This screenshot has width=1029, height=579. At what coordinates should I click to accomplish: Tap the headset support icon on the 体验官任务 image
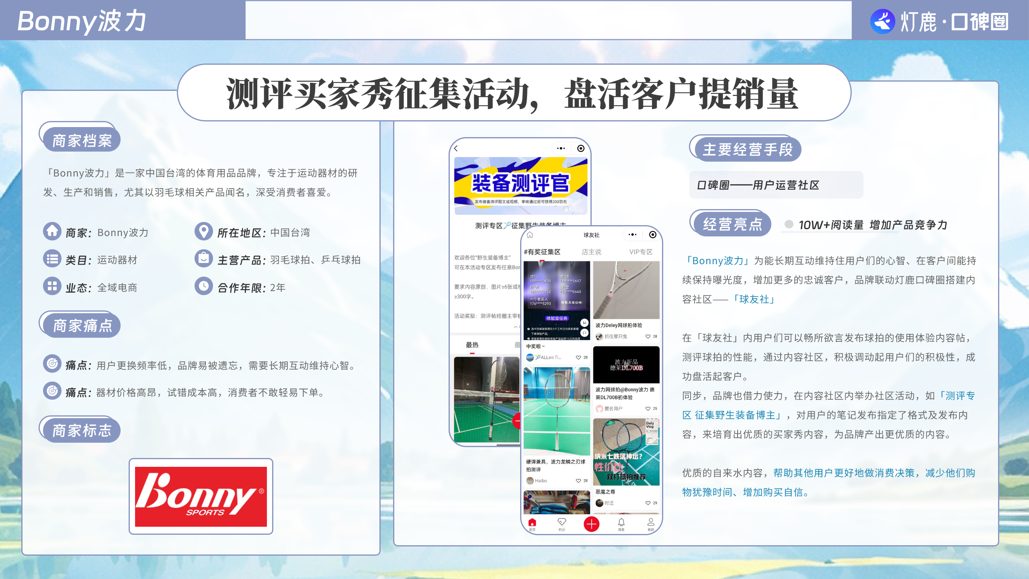click(584, 333)
